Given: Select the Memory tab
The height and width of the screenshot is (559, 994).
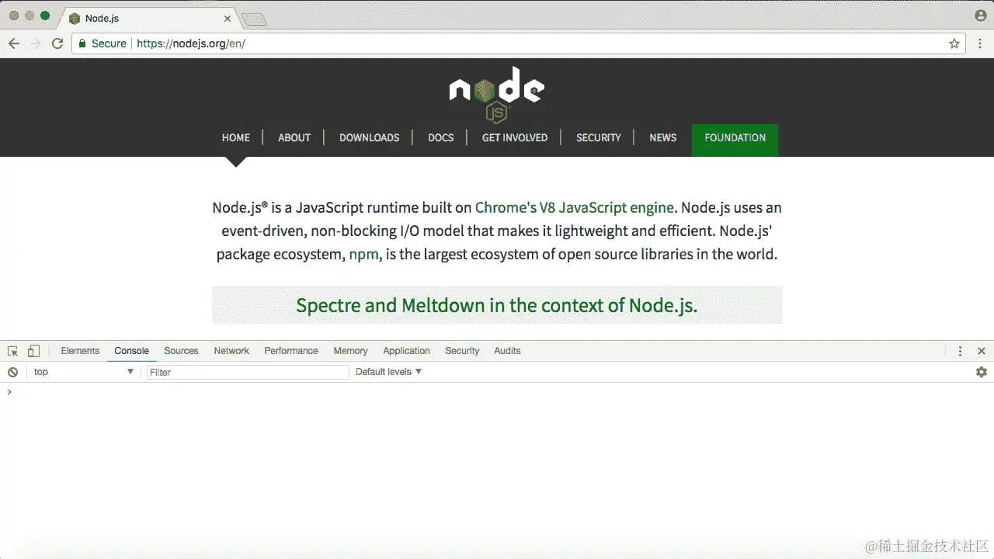Looking at the screenshot, I should click(x=350, y=351).
